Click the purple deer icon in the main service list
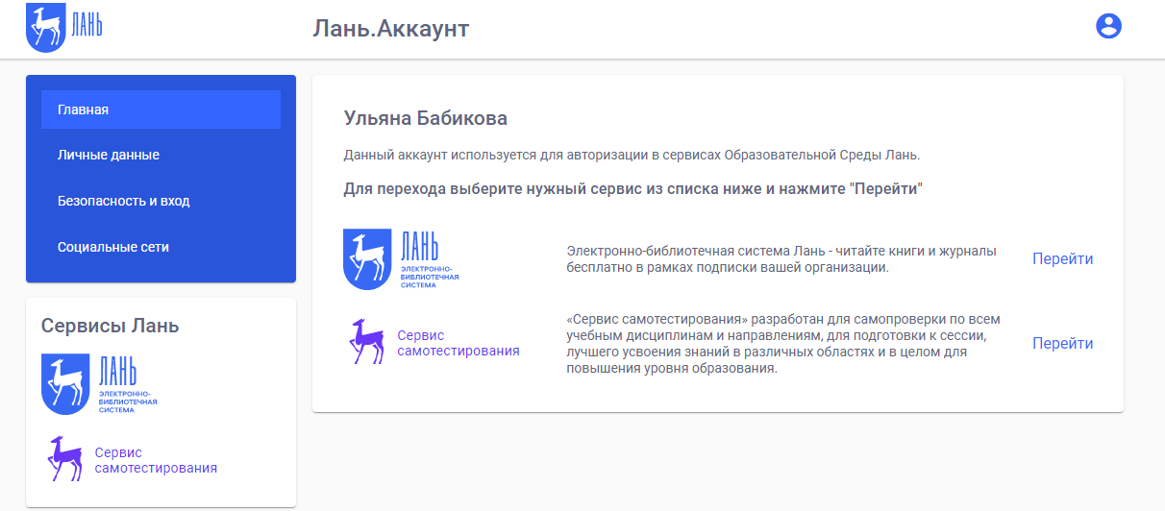Image resolution: width=1165 pixels, height=511 pixels. click(366, 343)
